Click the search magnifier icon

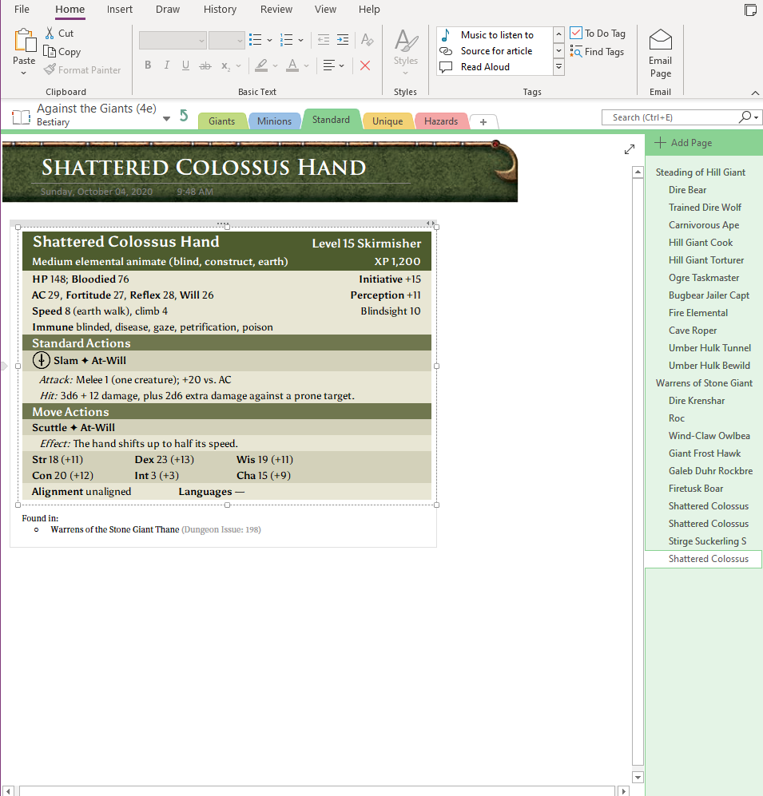(x=745, y=117)
